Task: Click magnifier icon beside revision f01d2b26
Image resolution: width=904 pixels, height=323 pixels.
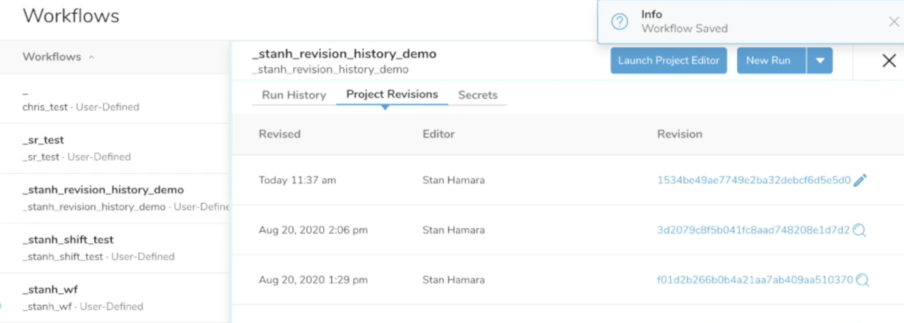Action: [862, 280]
